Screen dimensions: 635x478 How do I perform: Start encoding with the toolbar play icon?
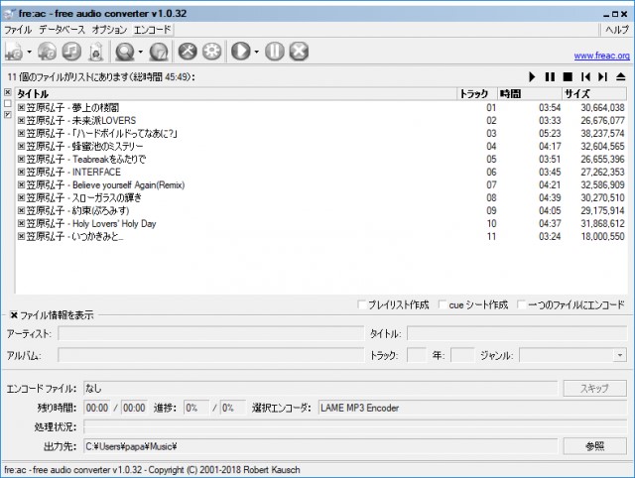click(241, 52)
